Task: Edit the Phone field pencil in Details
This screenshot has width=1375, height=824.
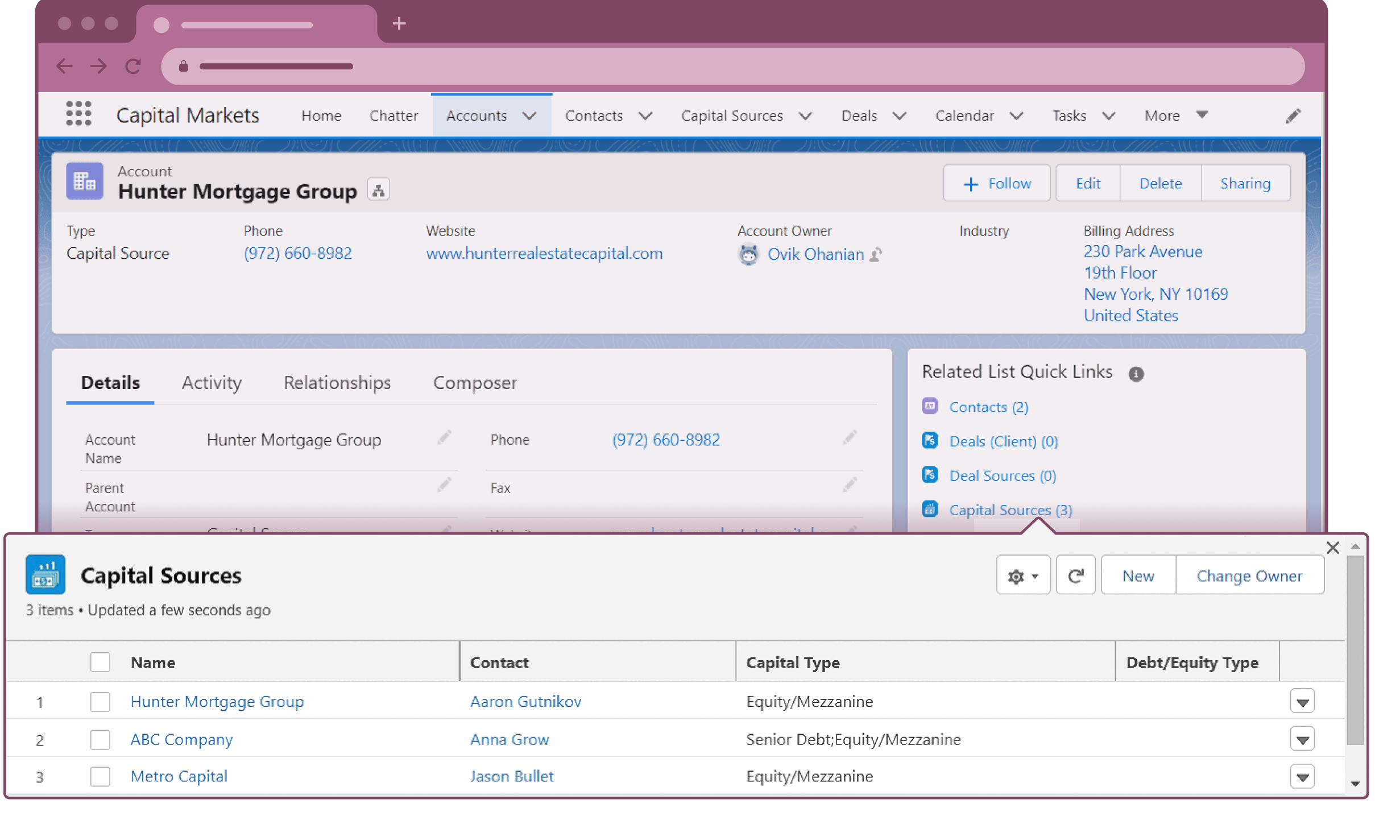Action: (850, 437)
